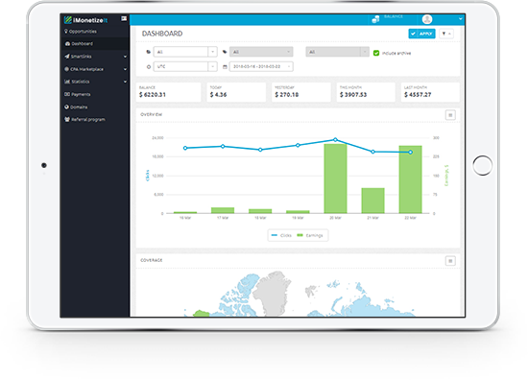Screen dimensions: 528x380
Task: Open the middle gray All dropdown
Action: pos(261,52)
